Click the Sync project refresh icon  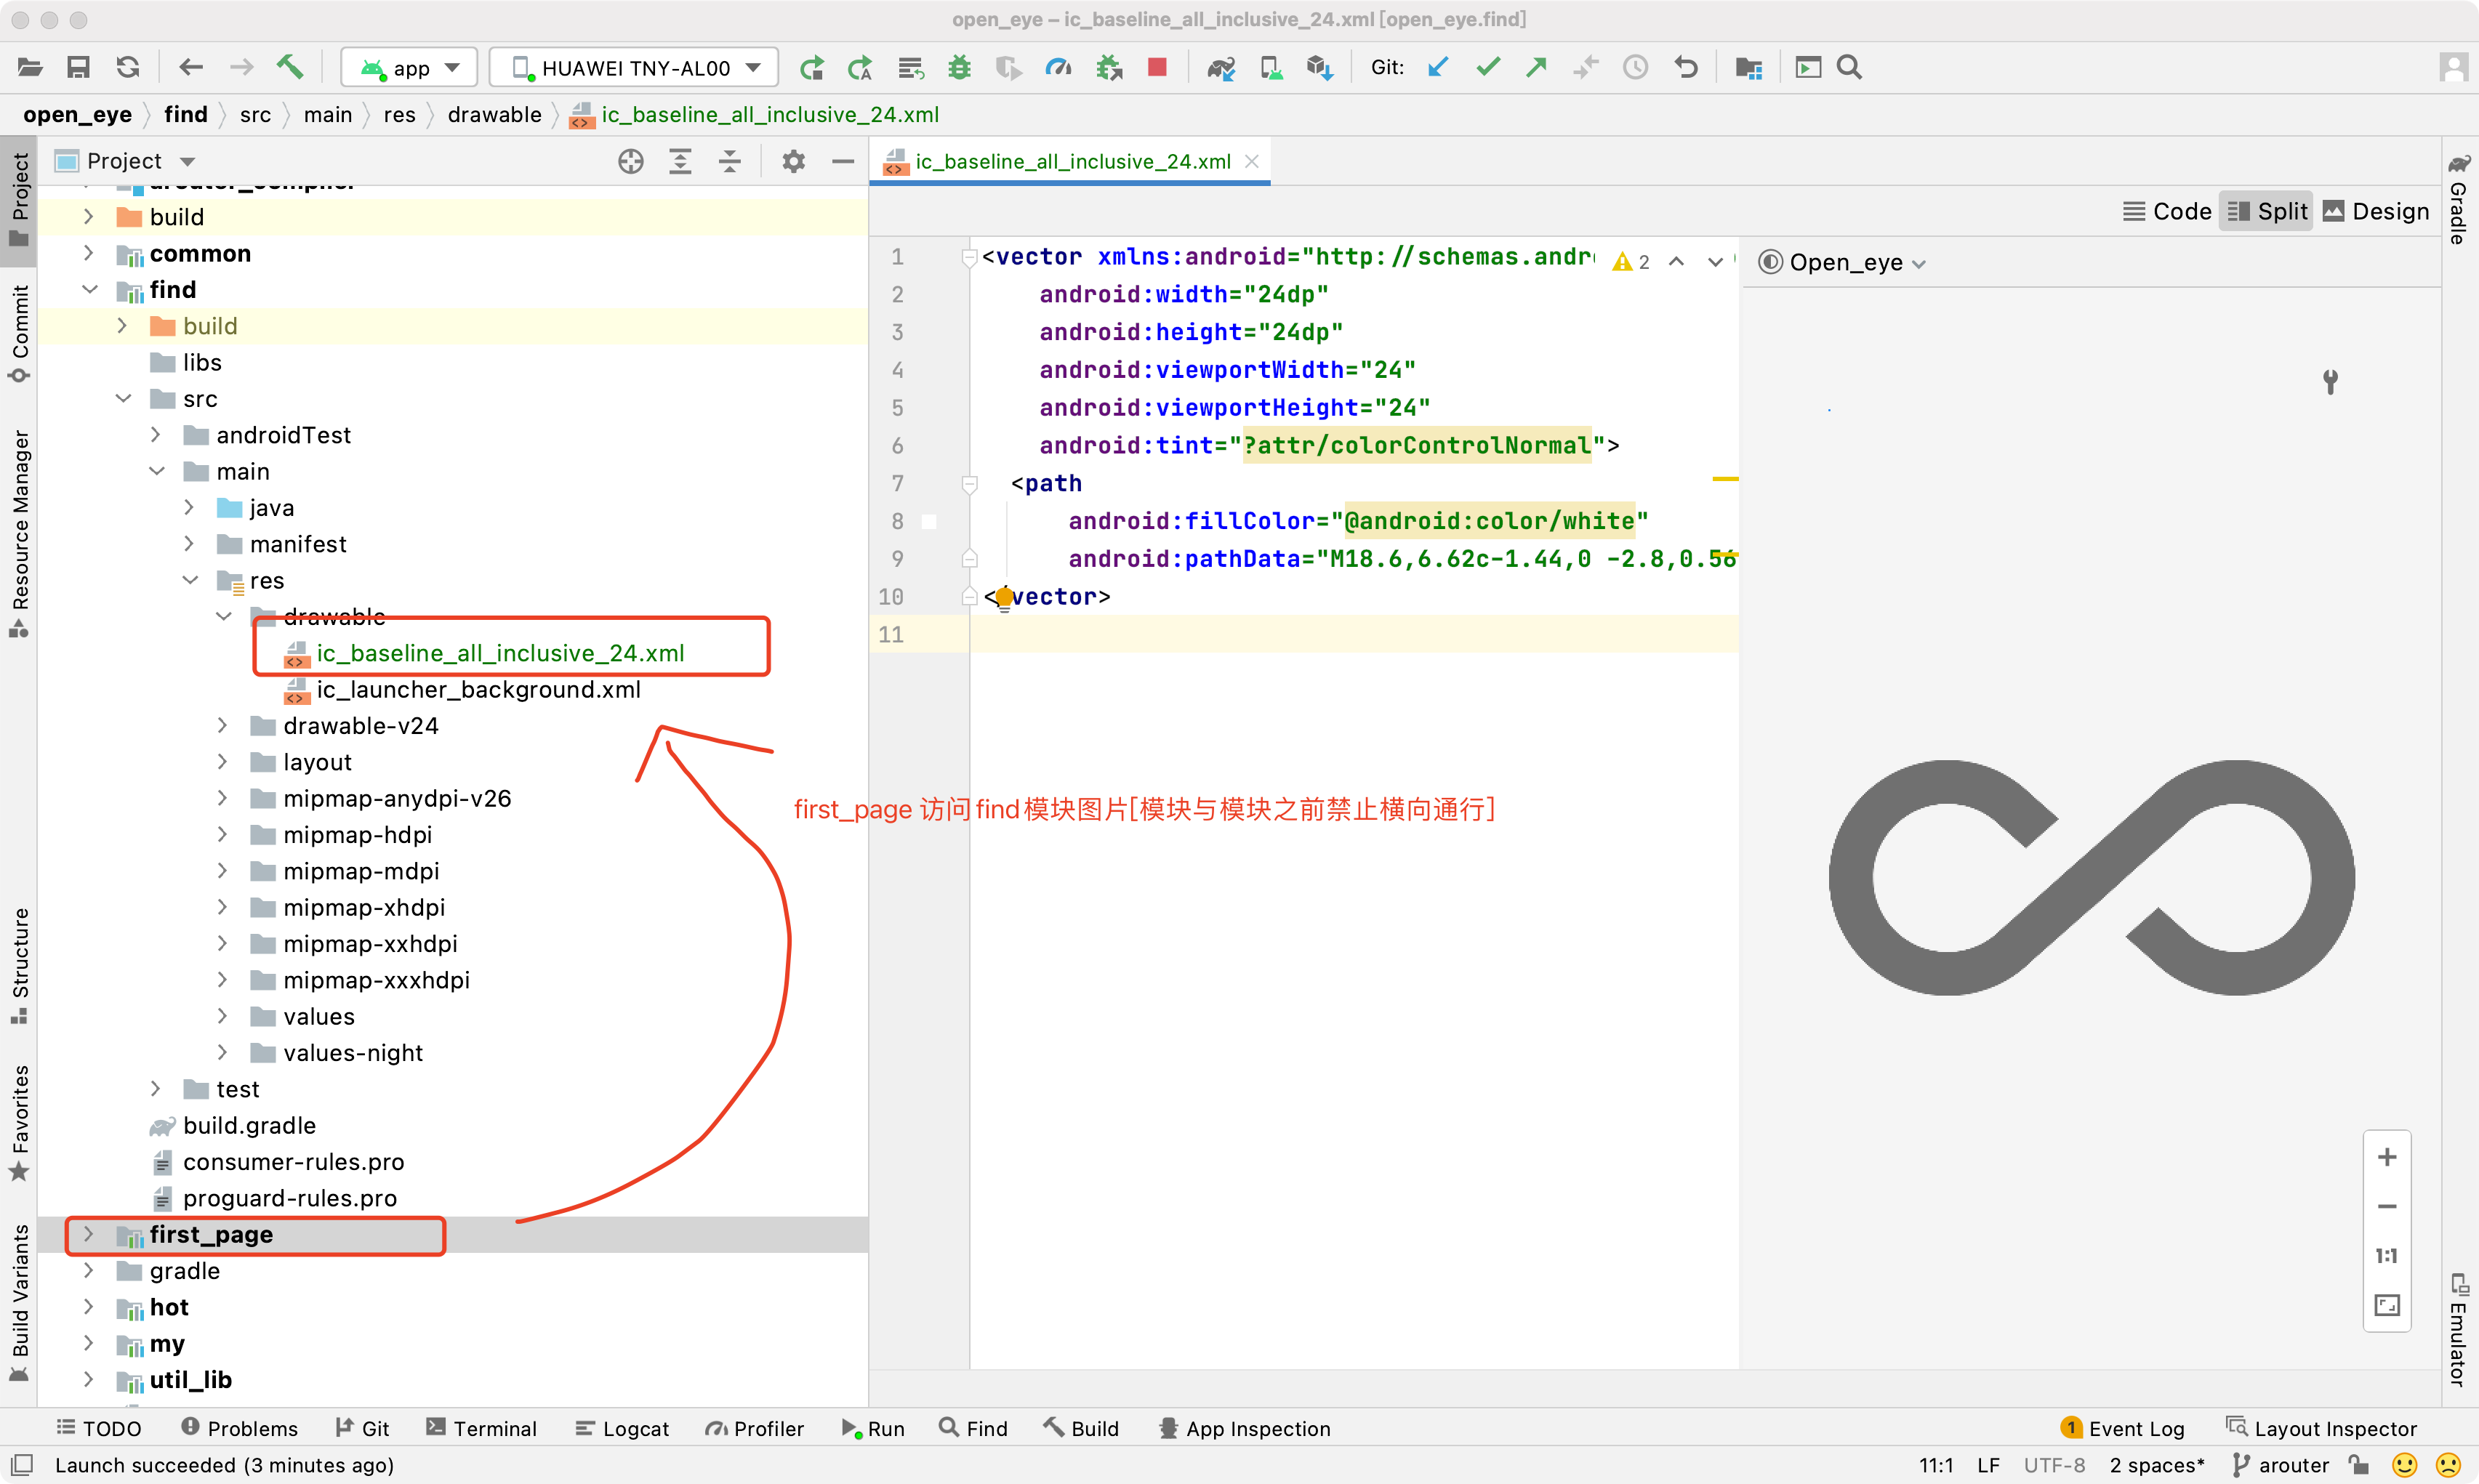pos(128,67)
